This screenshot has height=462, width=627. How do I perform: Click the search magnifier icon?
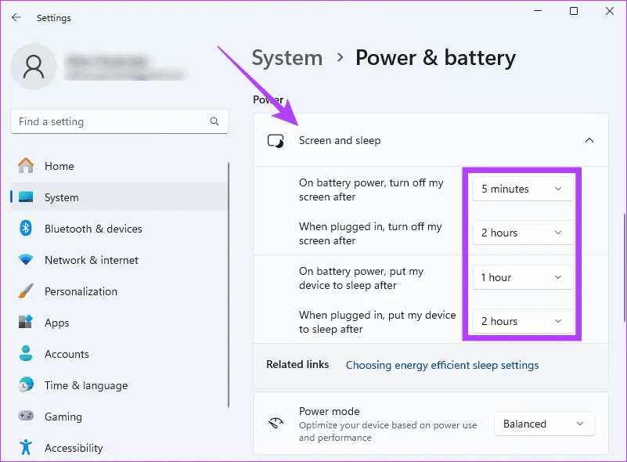pyautogui.click(x=214, y=121)
